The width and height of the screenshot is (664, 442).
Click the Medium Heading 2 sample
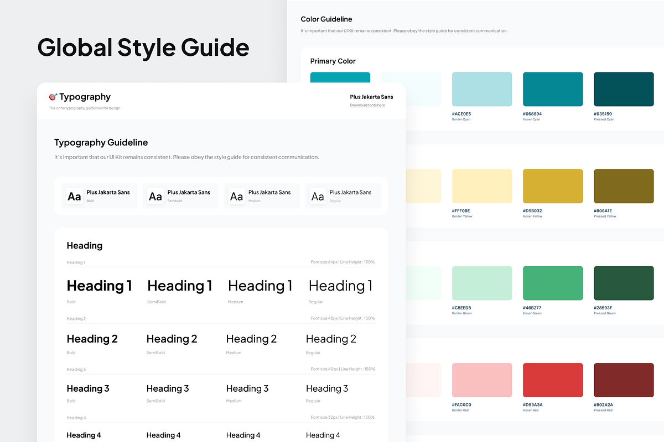click(251, 339)
